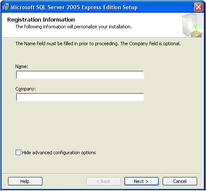Focus the Company text input box

[80, 97]
